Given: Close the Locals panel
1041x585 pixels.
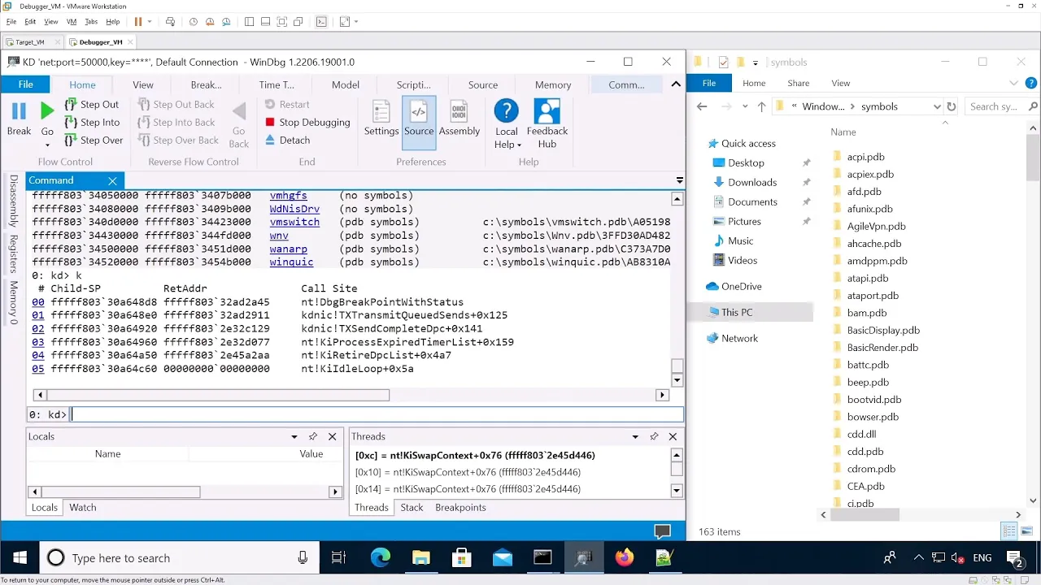Looking at the screenshot, I should click(x=332, y=436).
